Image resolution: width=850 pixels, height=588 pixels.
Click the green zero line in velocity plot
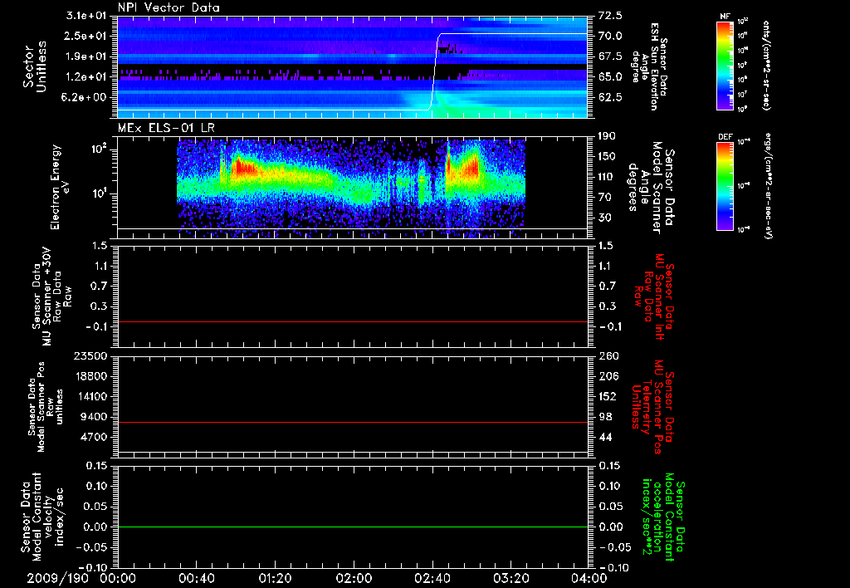(x=353, y=527)
